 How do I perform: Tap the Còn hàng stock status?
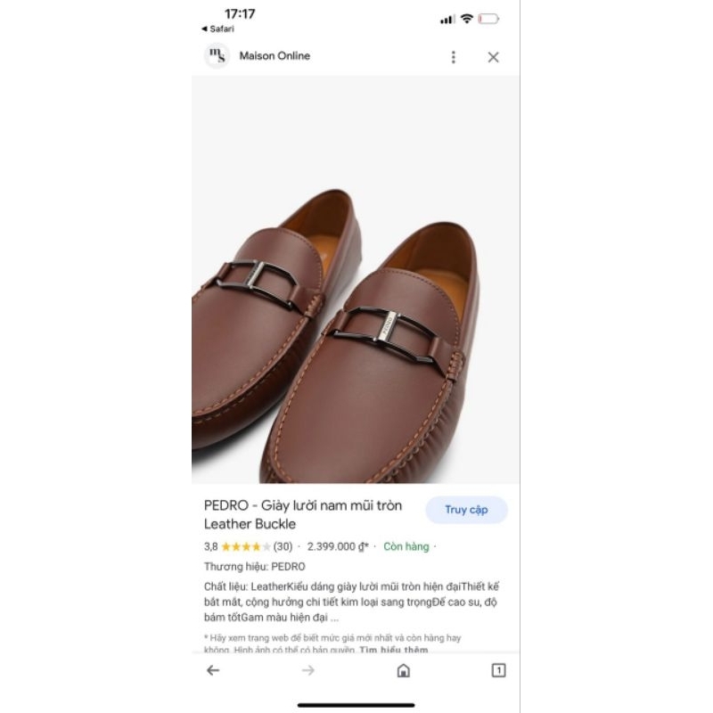(x=406, y=546)
